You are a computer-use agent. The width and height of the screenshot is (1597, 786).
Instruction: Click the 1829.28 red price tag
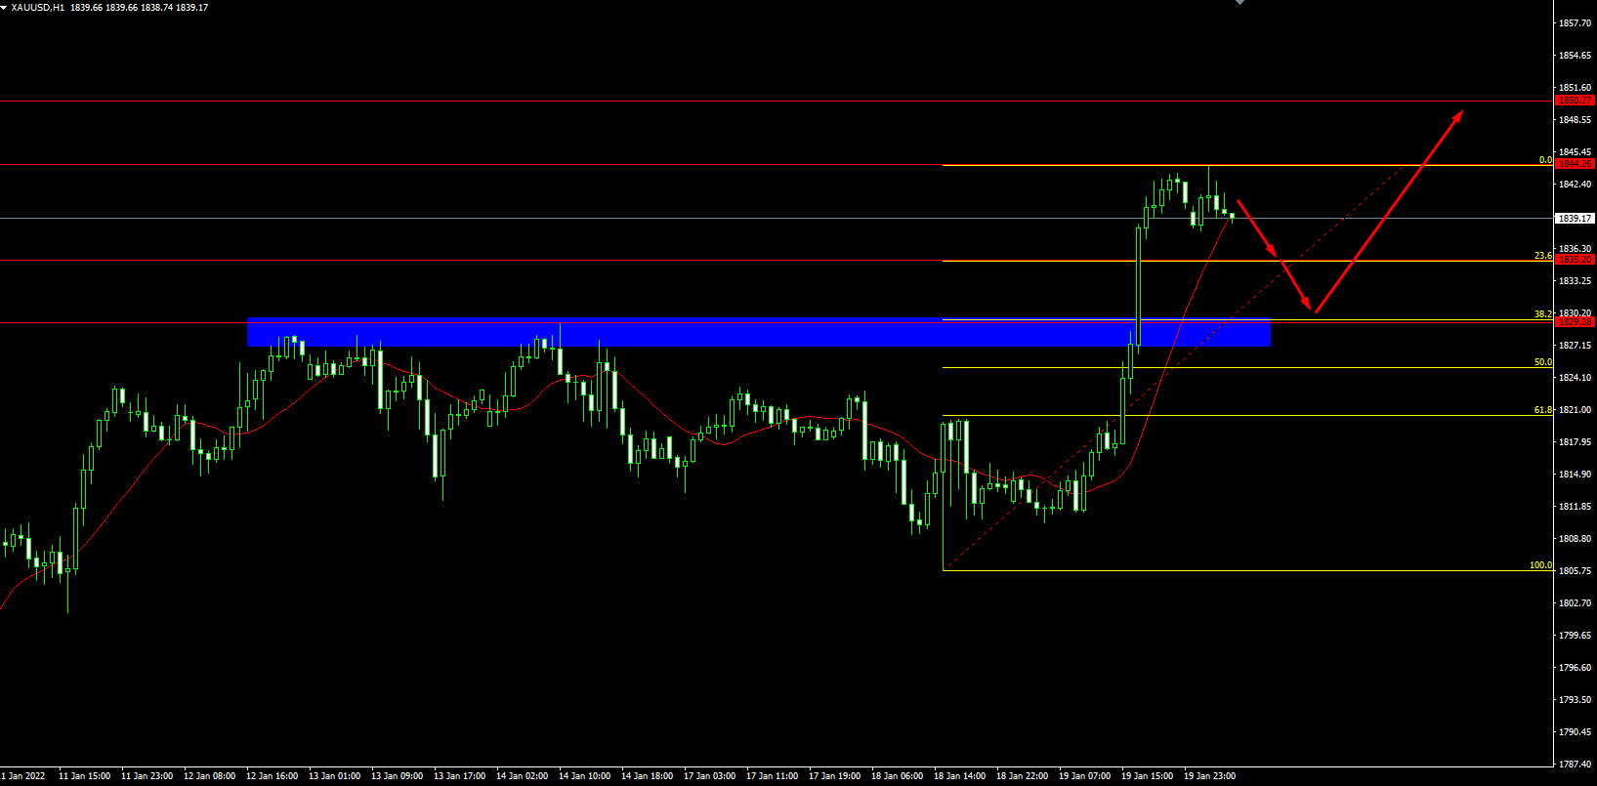click(1575, 321)
